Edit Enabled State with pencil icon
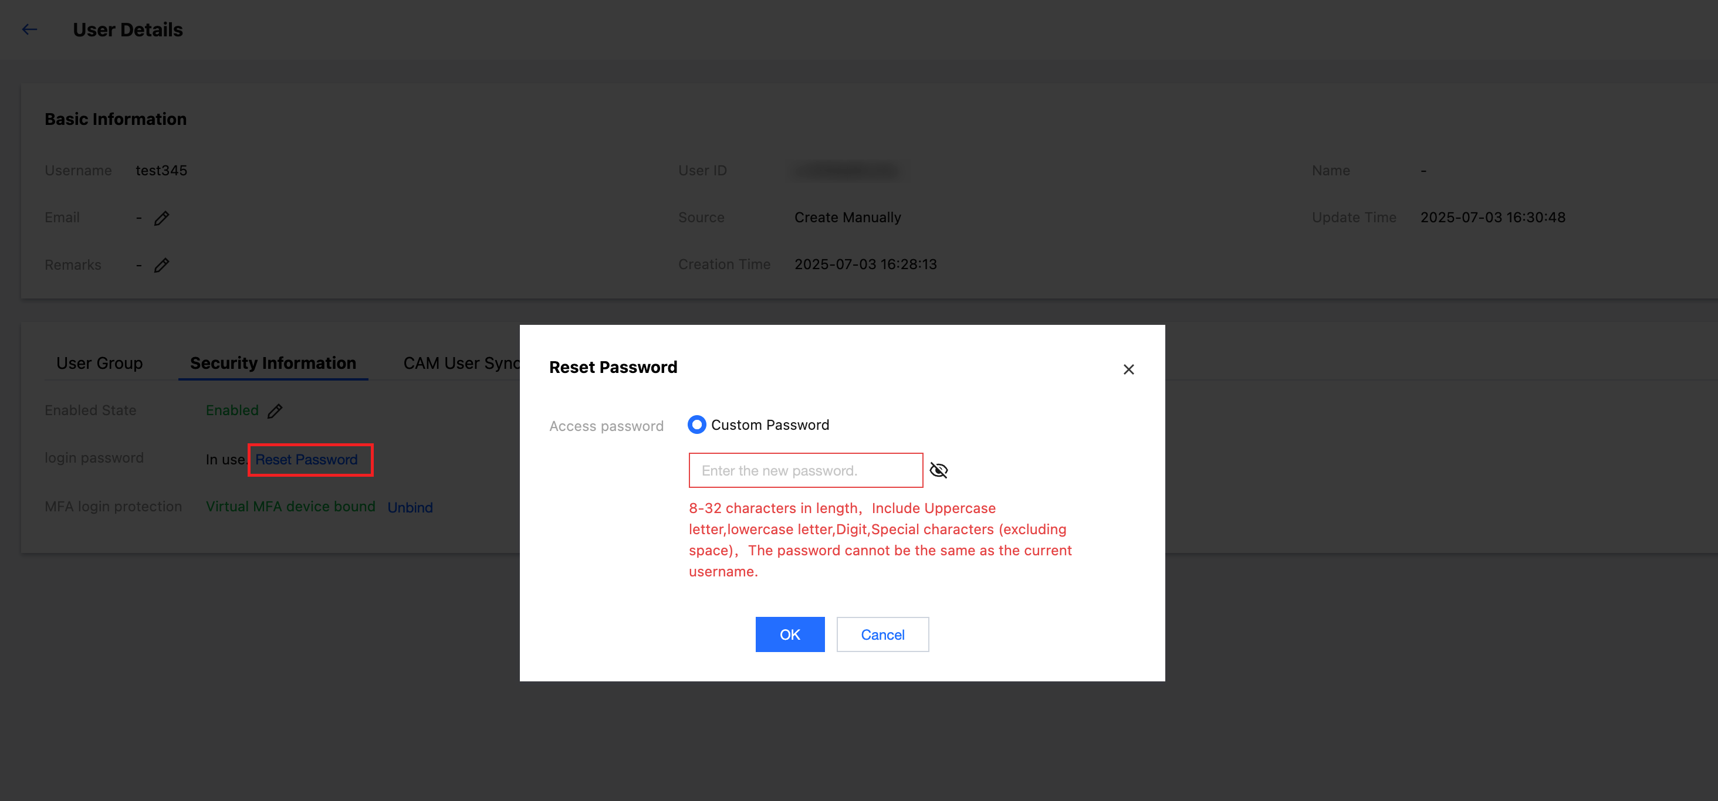This screenshot has height=801, width=1718. (x=275, y=411)
